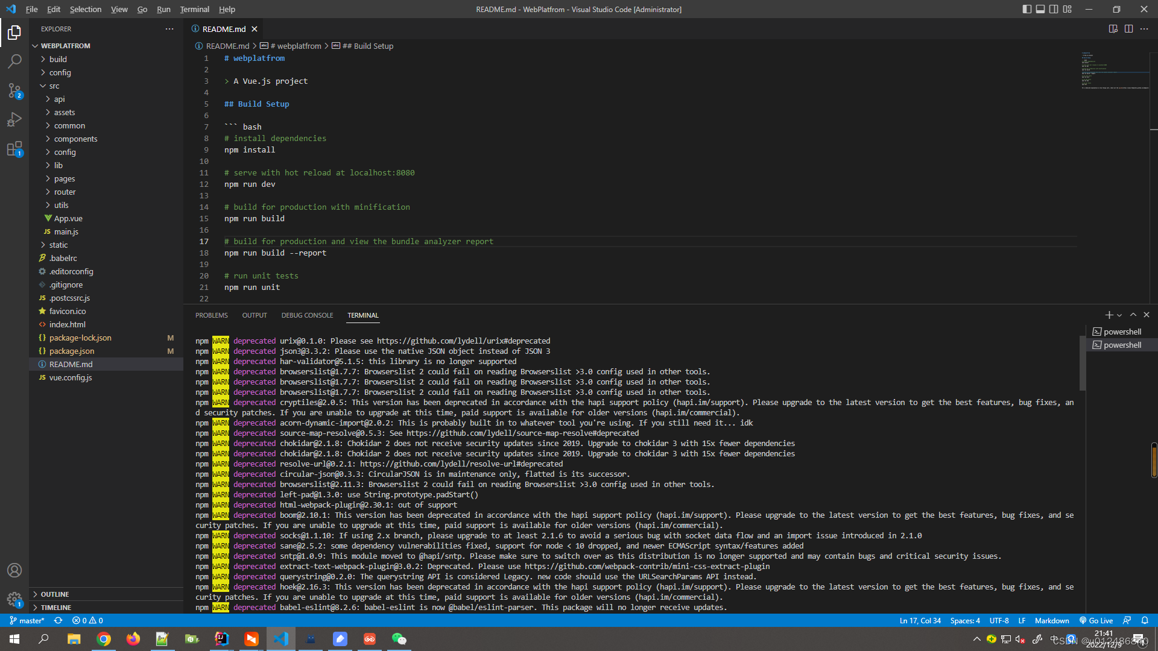Open Explorer views and more actions ellipsis

[169, 29]
